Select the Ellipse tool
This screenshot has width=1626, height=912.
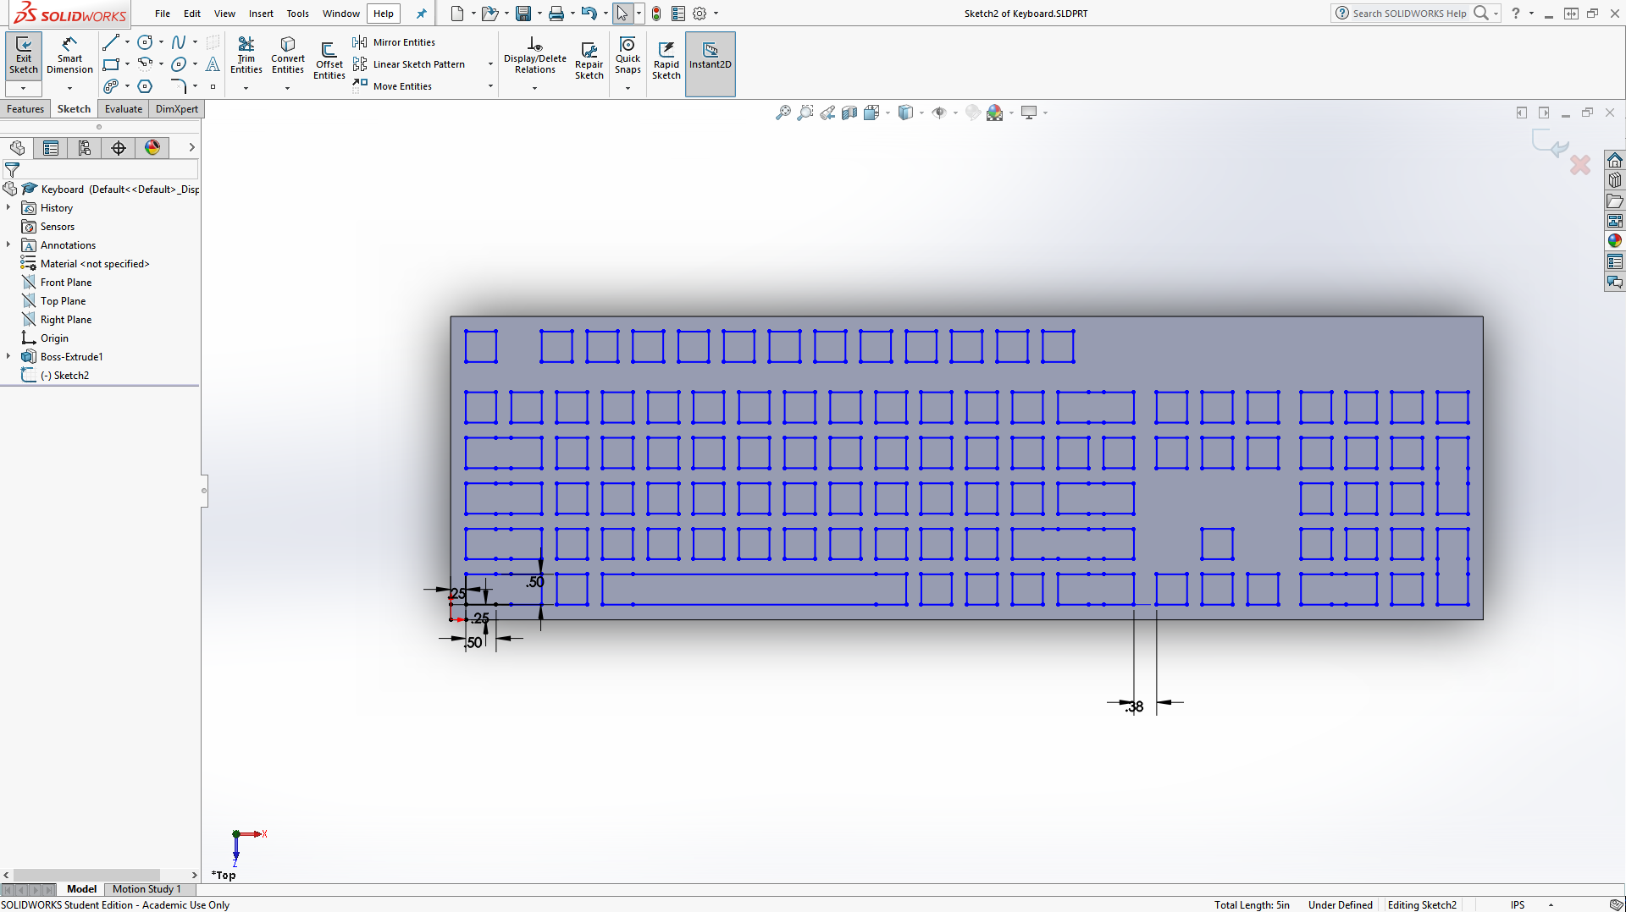tap(179, 64)
